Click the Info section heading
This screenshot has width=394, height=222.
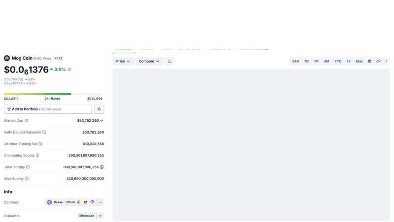(8, 192)
